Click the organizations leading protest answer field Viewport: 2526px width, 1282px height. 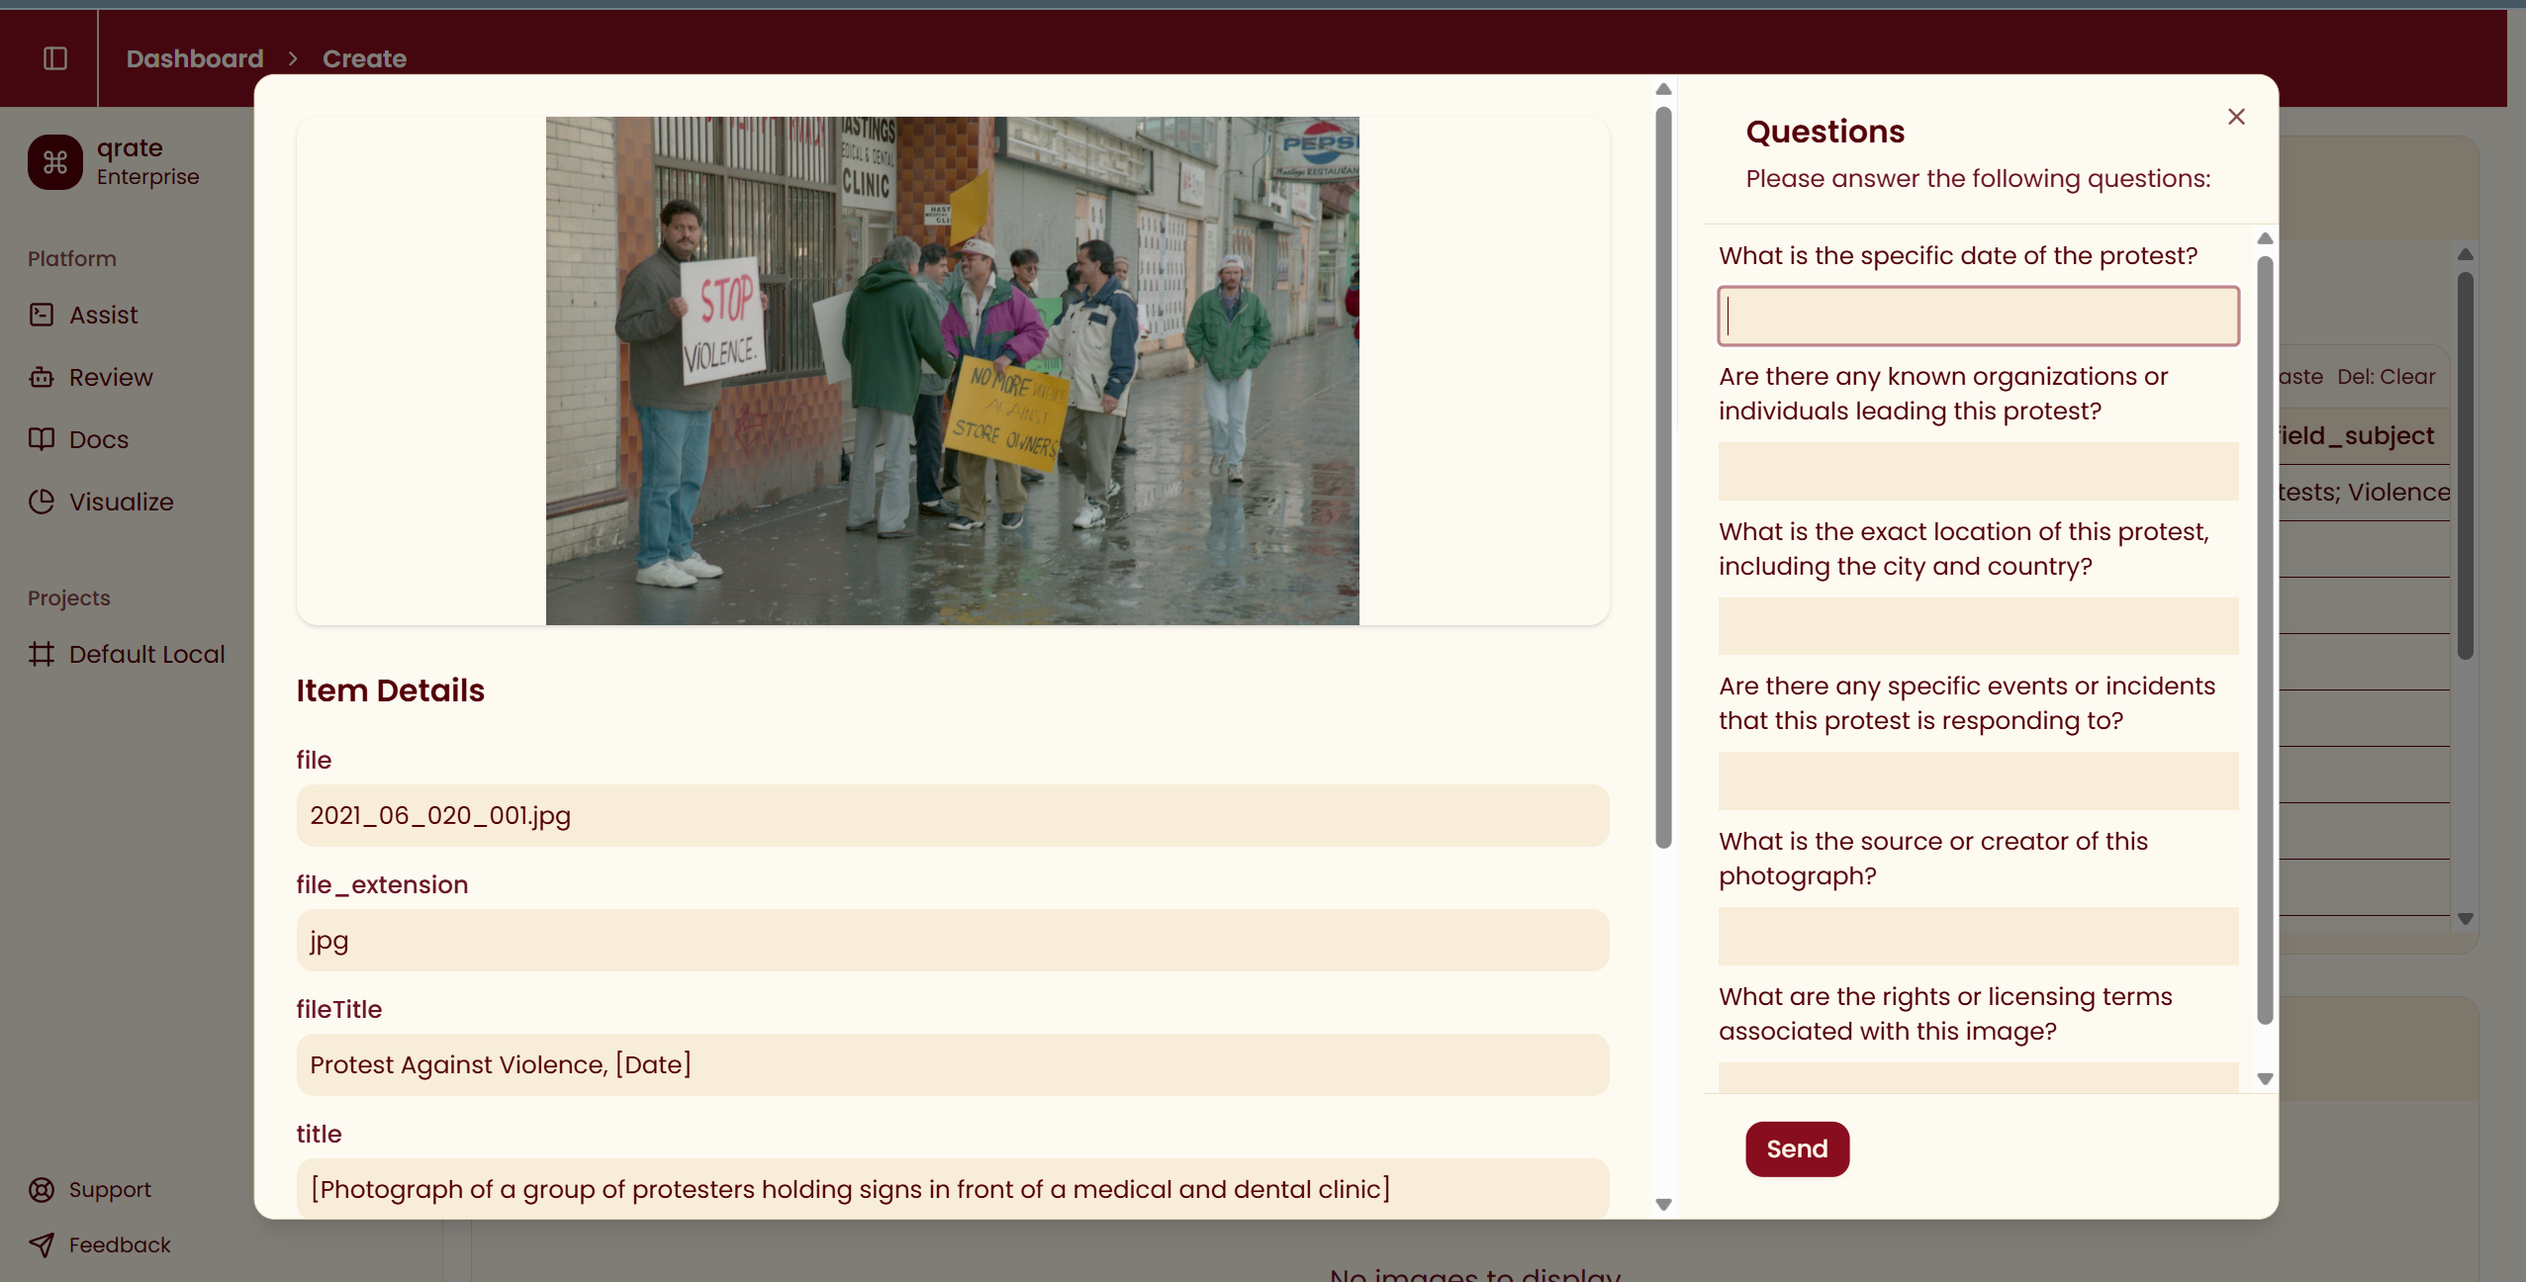coord(1978,471)
